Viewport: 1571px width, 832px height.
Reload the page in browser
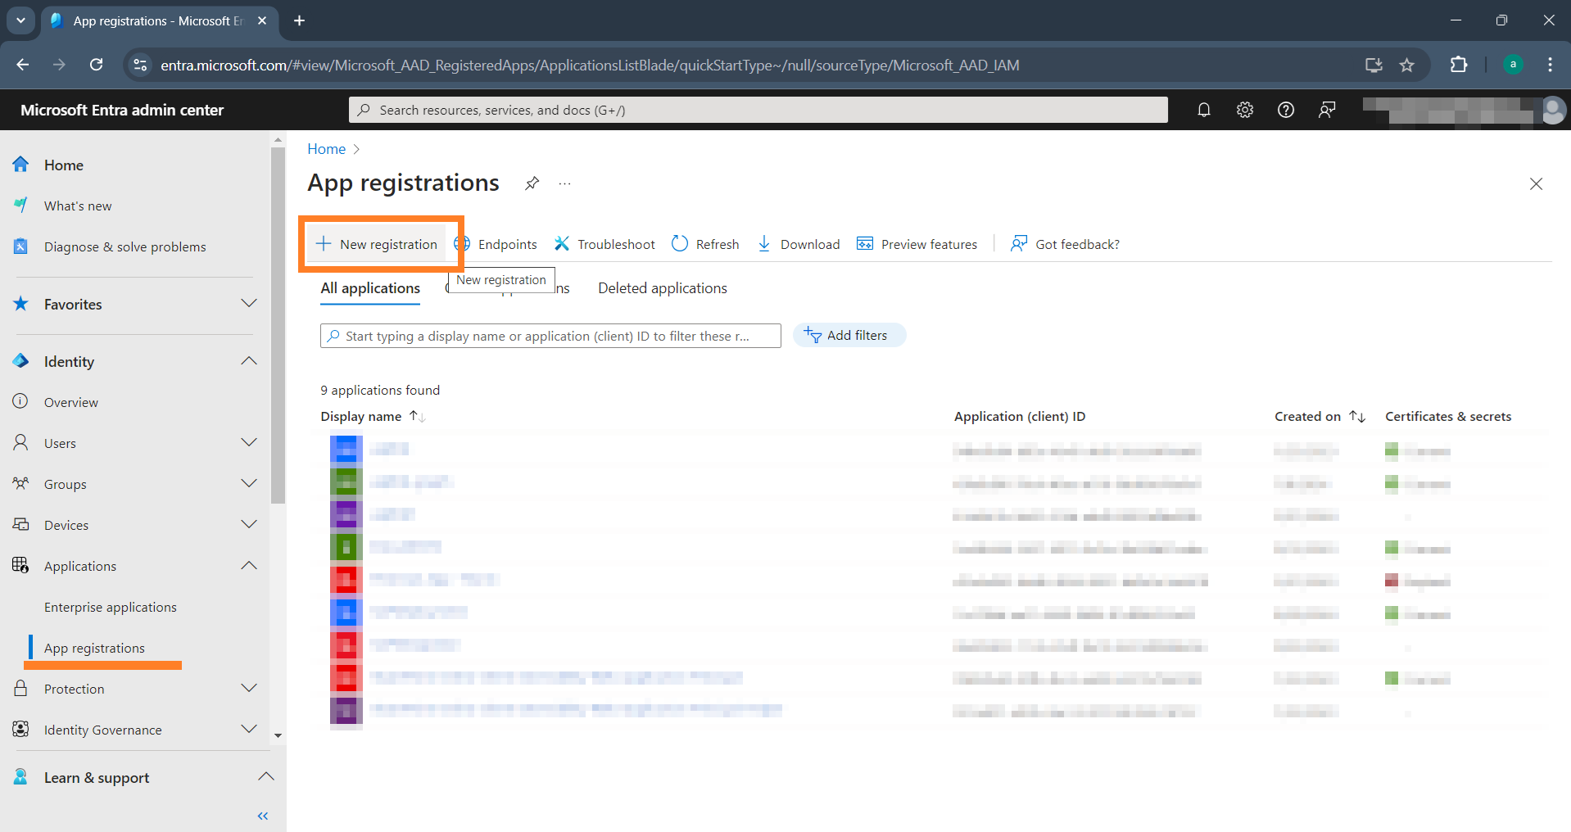pyautogui.click(x=96, y=65)
